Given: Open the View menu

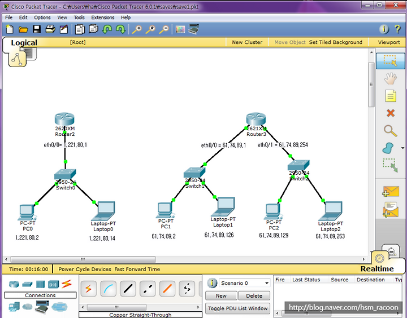Looking at the screenshot, I should (62, 17).
